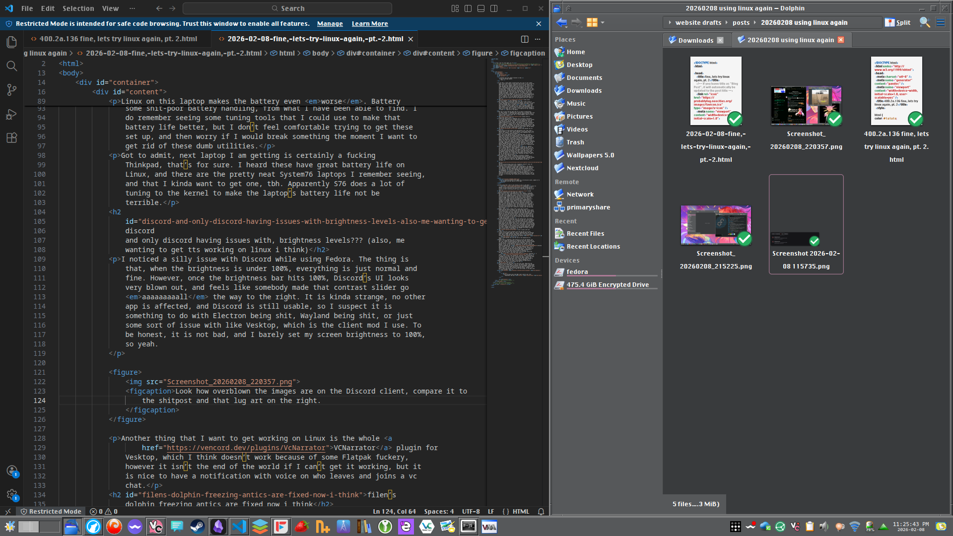Open the HTML language mode selector

click(x=521, y=511)
